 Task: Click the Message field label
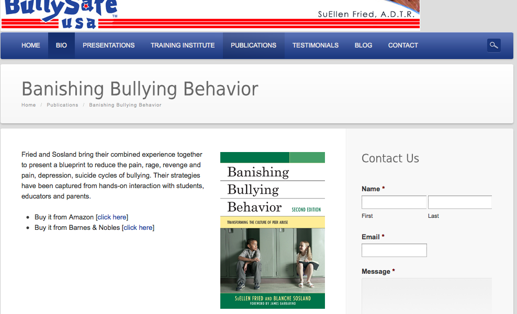coord(378,272)
